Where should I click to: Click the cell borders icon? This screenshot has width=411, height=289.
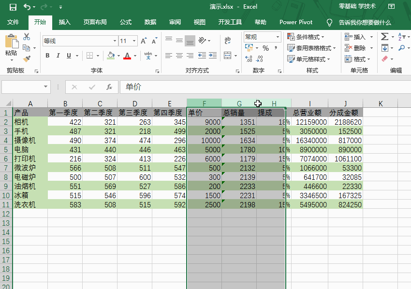89,56
